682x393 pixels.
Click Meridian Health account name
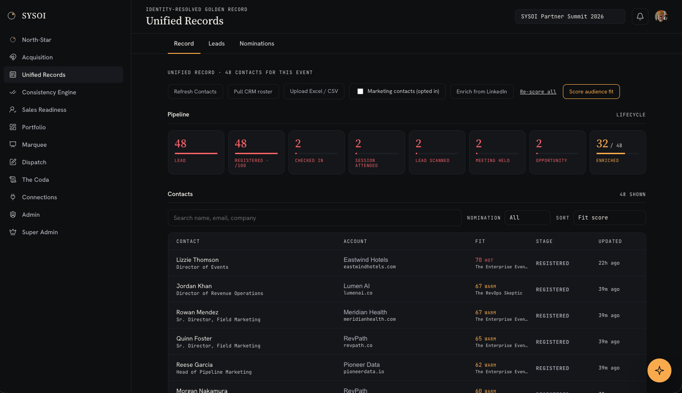[x=365, y=312]
